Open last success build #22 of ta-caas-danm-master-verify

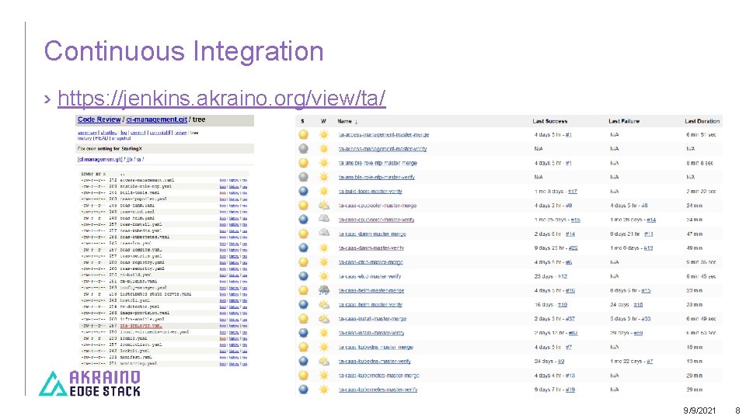coord(573,248)
